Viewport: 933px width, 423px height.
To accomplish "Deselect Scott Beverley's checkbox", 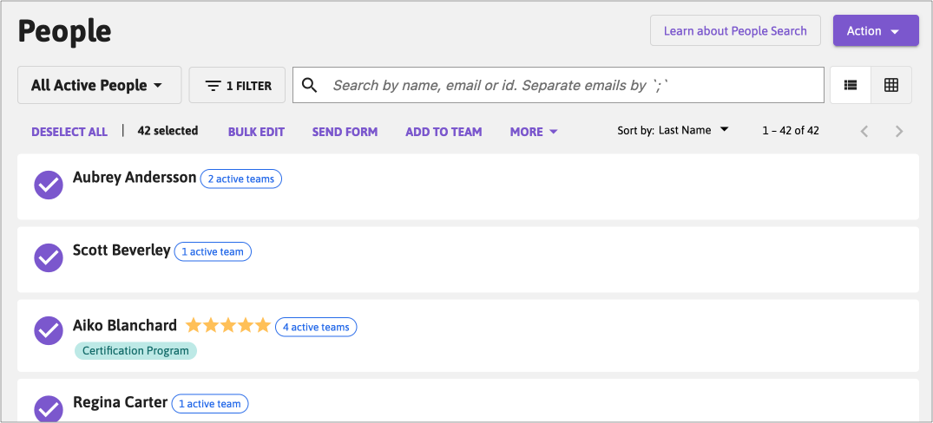I will (x=49, y=257).
